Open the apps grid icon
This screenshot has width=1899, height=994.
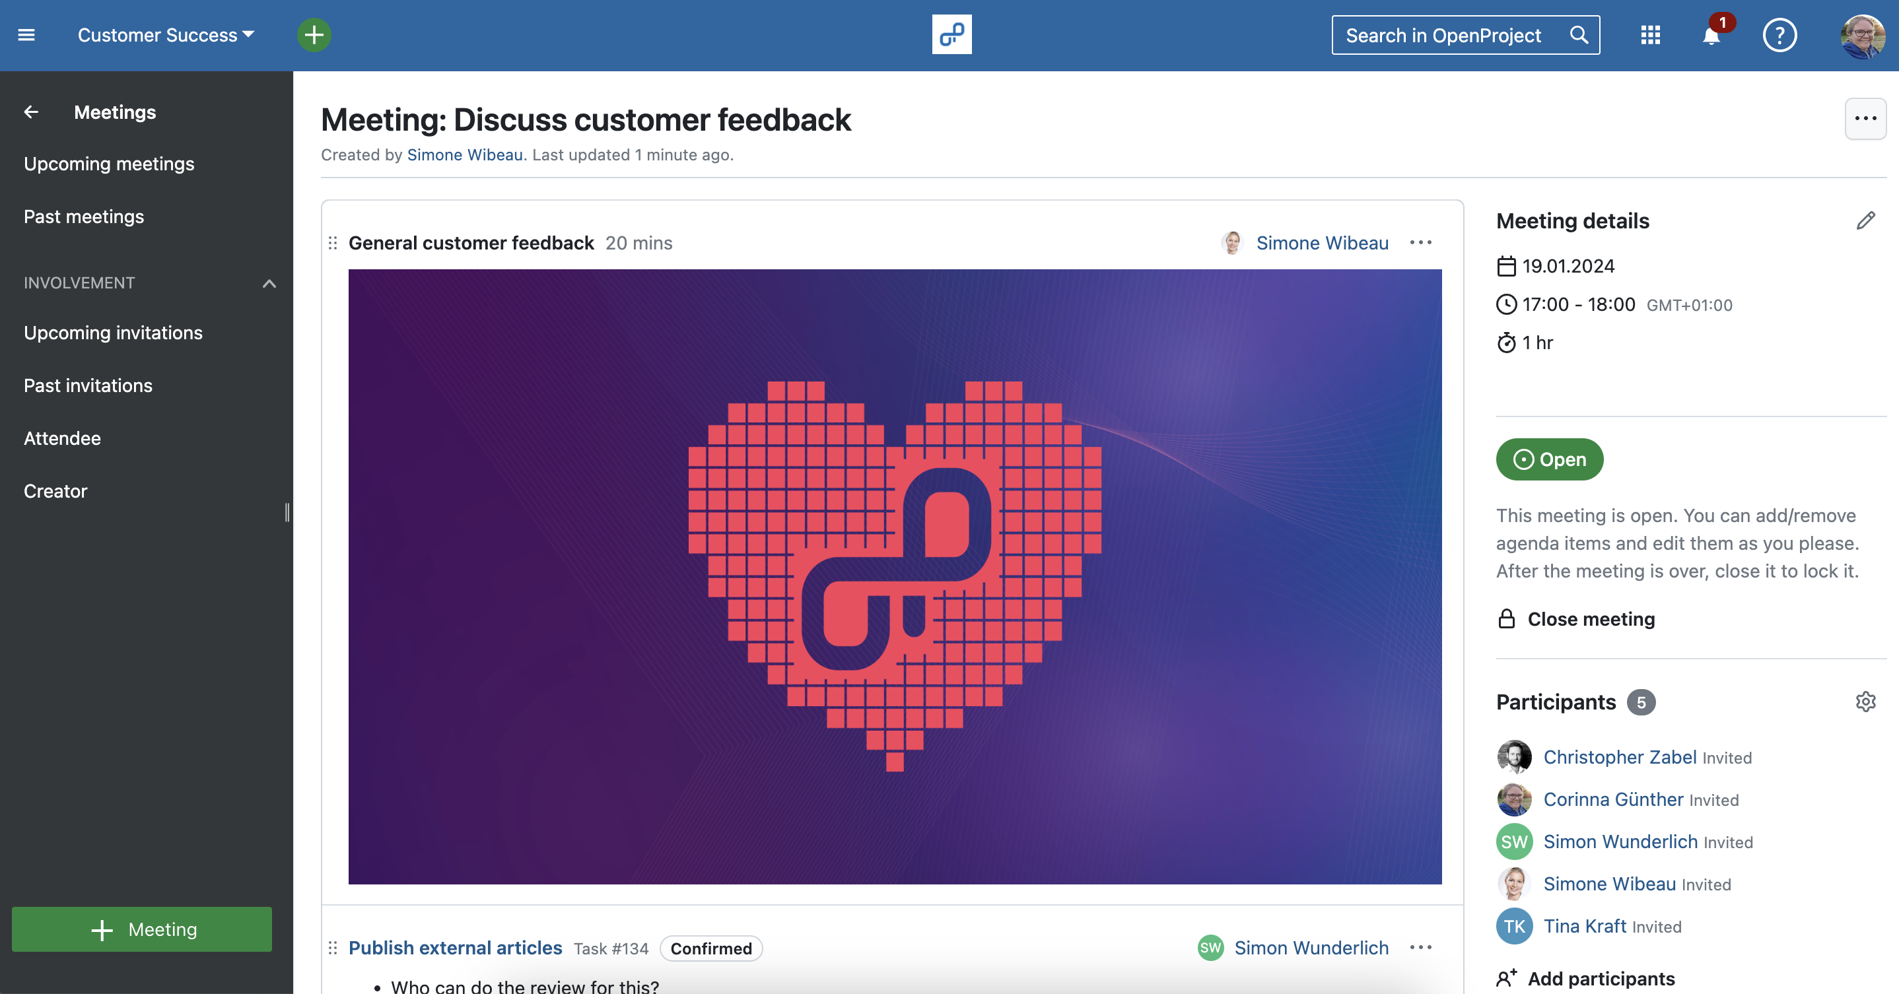[x=1651, y=34]
